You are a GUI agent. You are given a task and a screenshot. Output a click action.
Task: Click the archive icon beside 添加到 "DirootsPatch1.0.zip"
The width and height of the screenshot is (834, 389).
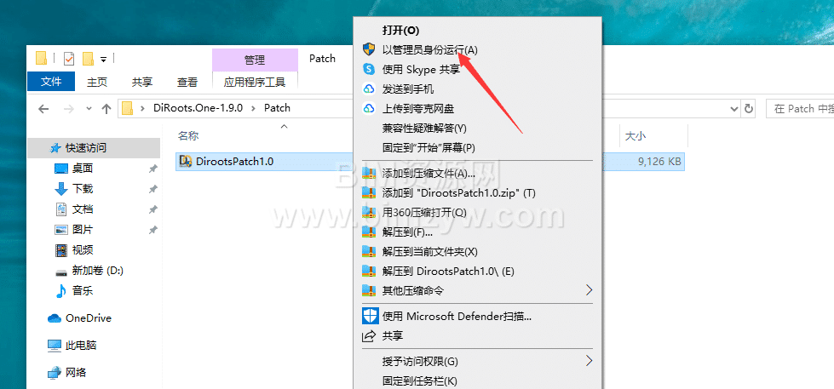tap(369, 192)
